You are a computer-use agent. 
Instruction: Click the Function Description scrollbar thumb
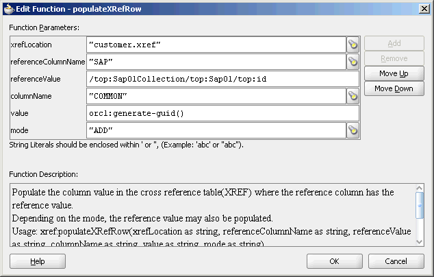tap(420, 205)
